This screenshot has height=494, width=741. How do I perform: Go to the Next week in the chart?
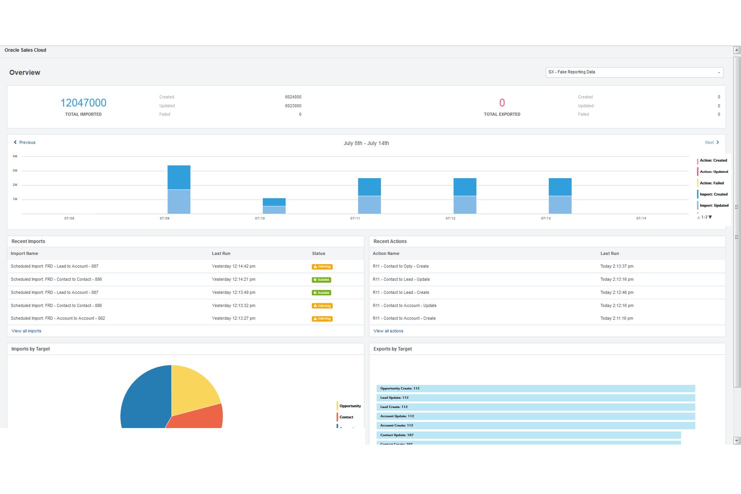tap(712, 143)
